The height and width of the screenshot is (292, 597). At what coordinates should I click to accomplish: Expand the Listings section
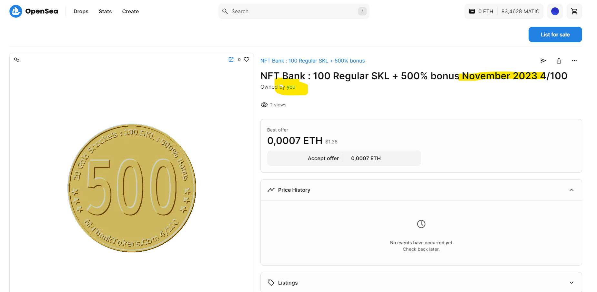(x=571, y=283)
